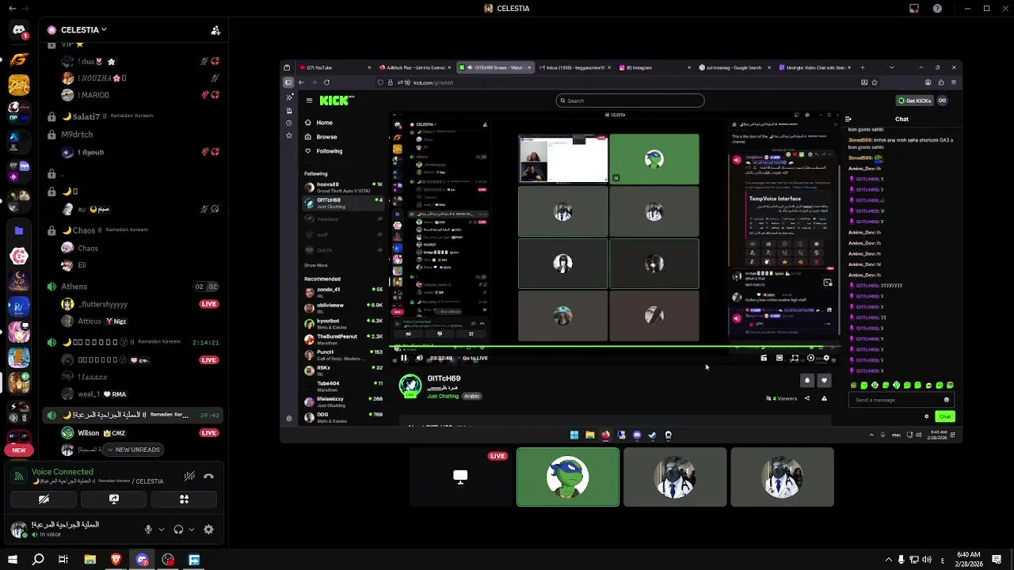Mute the Kick player volume

coord(419,358)
